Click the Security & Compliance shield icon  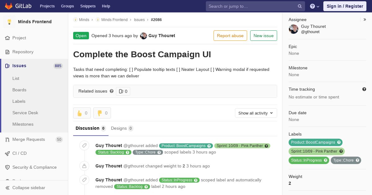point(7,167)
